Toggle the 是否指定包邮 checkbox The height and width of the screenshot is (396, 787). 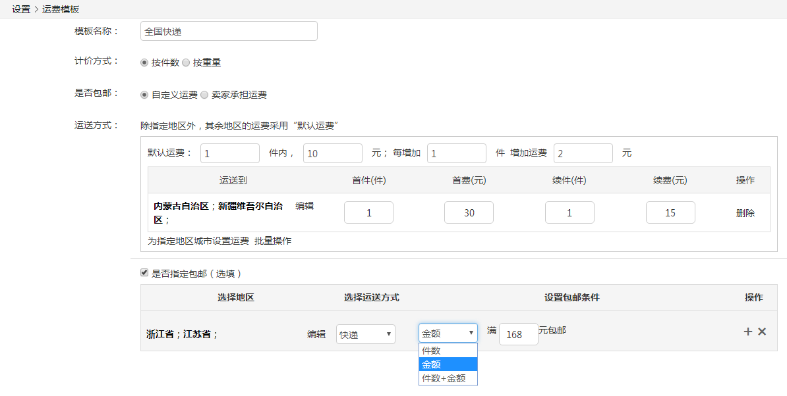(144, 273)
